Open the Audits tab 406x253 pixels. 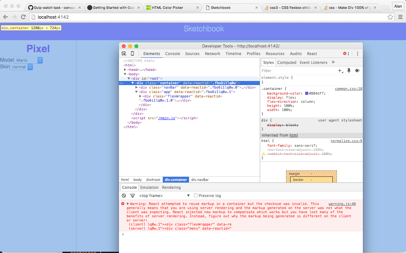tap(296, 54)
